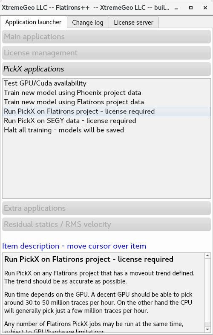Close the Flatirons++ launcher window
The image size is (213, 335).
coord(205,8)
